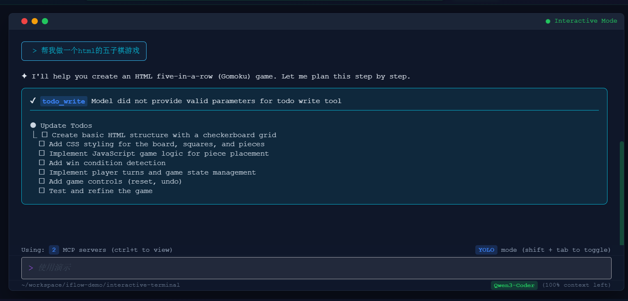Check the Add CSS styling todo box

pyautogui.click(x=42, y=144)
